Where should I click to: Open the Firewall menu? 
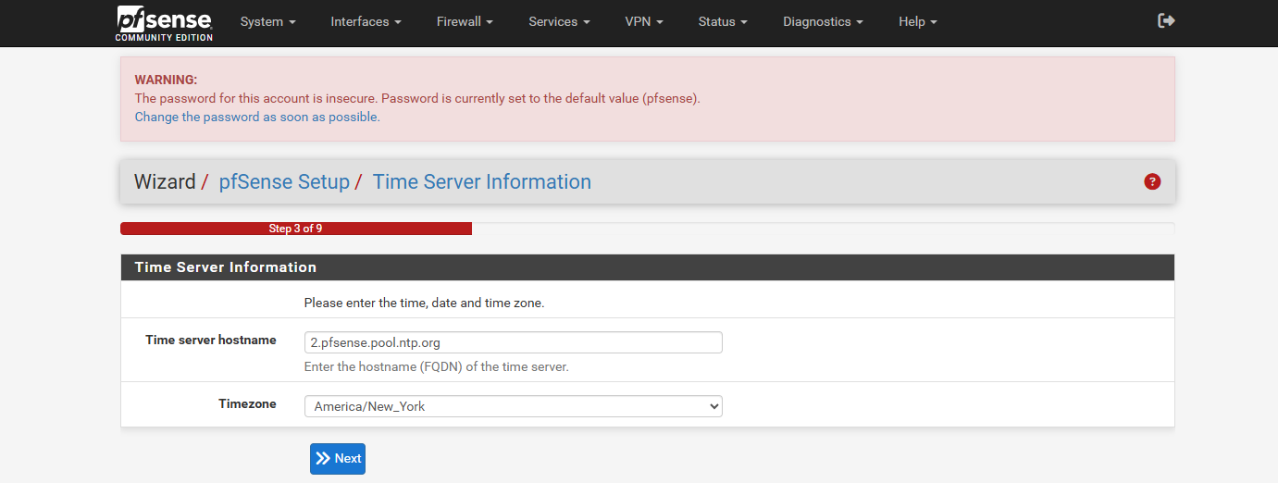(x=465, y=21)
